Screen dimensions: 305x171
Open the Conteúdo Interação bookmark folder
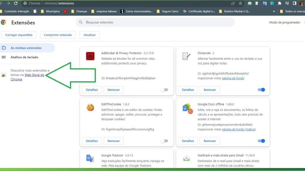(x=15, y=11)
